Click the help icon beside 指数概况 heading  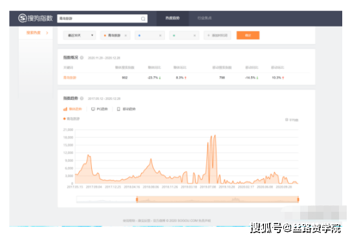[82, 58]
